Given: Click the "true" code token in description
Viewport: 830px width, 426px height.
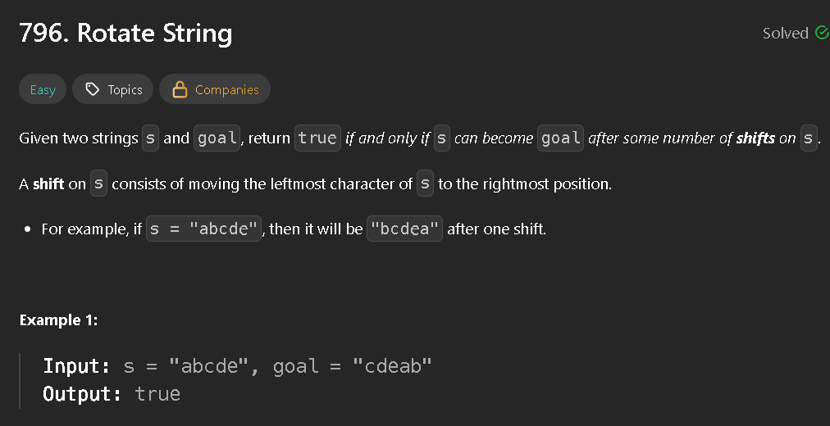Looking at the screenshot, I should coord(317,138).
